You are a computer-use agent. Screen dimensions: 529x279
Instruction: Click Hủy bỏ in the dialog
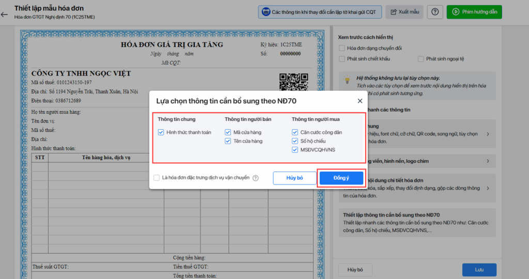click(294, 178)
